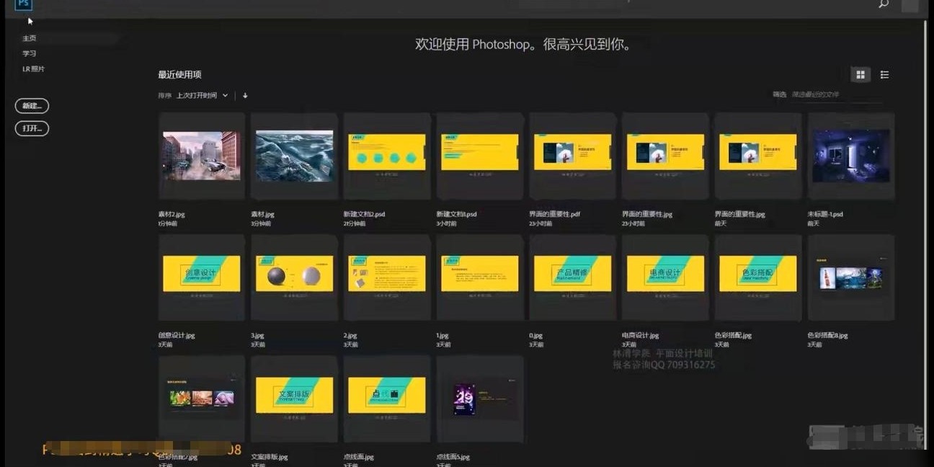
Task: Open the 点线面.jpg thumbnail
Action: [387, 399]
